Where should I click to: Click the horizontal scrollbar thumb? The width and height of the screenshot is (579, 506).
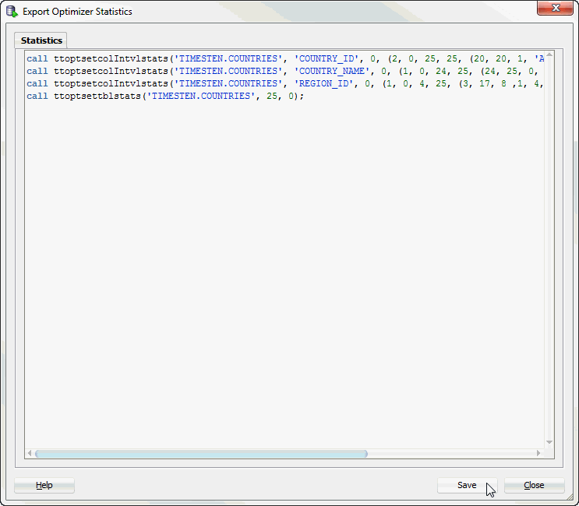201,454
